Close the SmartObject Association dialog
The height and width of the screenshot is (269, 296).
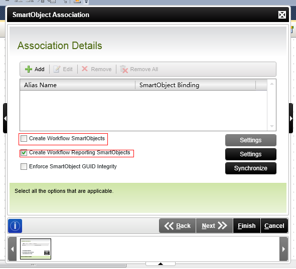click(282, 15)
